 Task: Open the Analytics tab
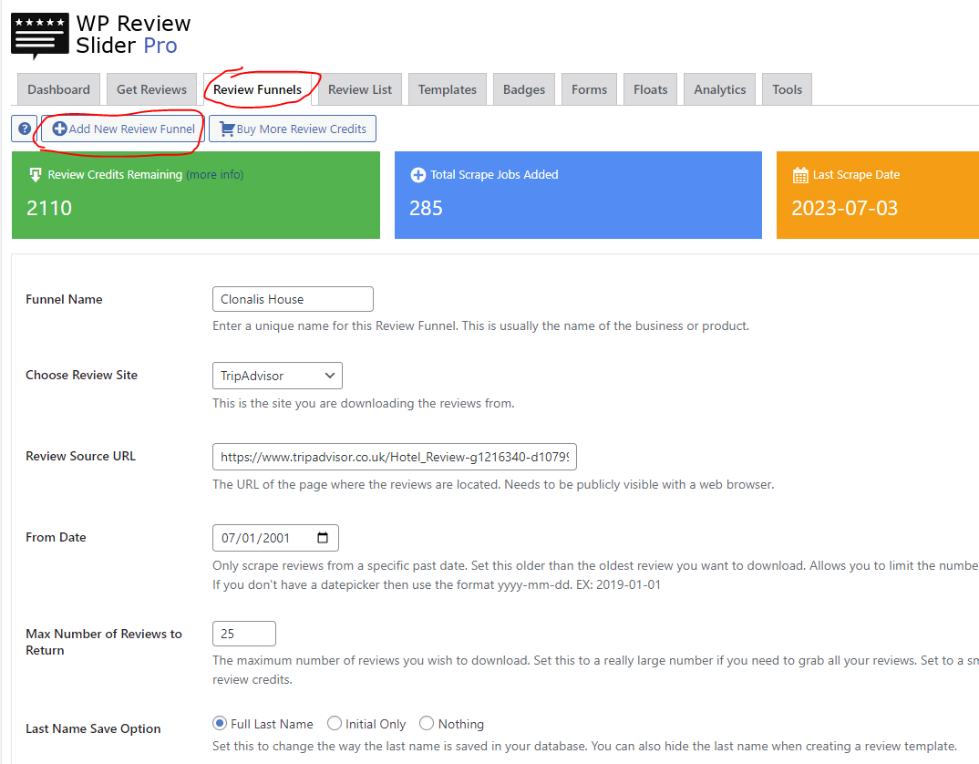tap(720, 89)
